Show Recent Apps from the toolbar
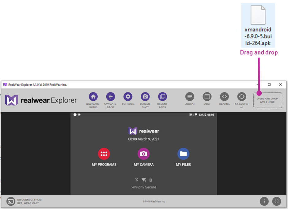Viewport: 288px width, 209px height. coord(162,97)
